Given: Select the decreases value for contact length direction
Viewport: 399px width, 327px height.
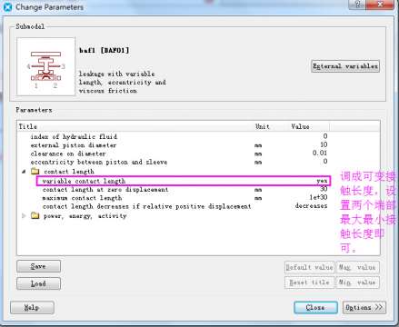Looking at the screenshot, I should pos(311,206).
